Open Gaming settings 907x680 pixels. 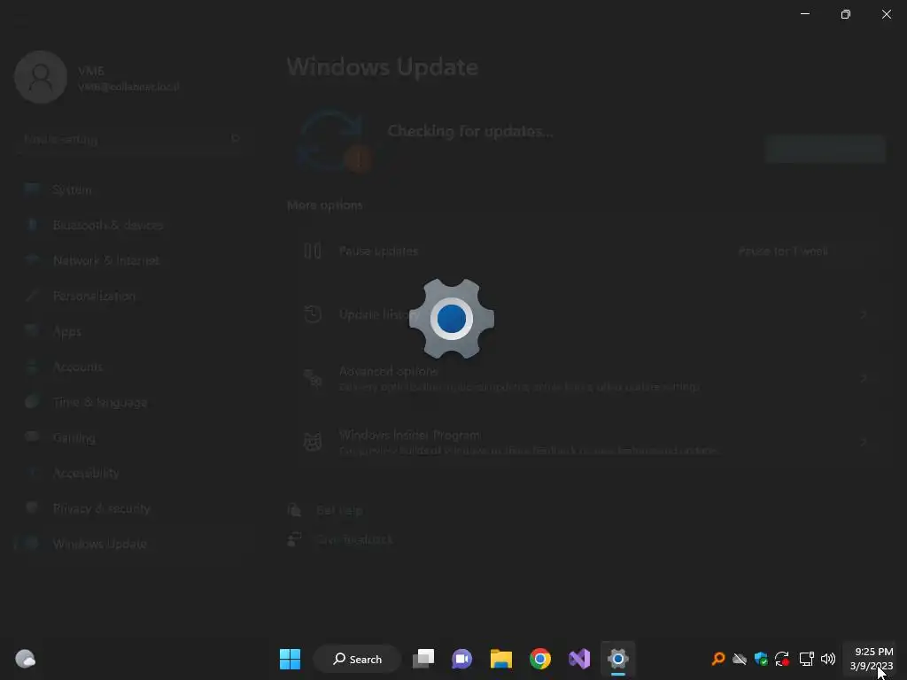coord(133,437)
